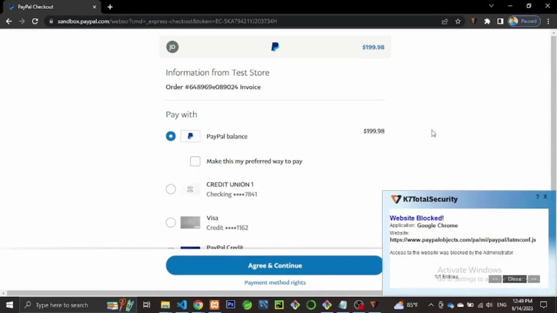Select PayPal balance payment option

[170, 136]
